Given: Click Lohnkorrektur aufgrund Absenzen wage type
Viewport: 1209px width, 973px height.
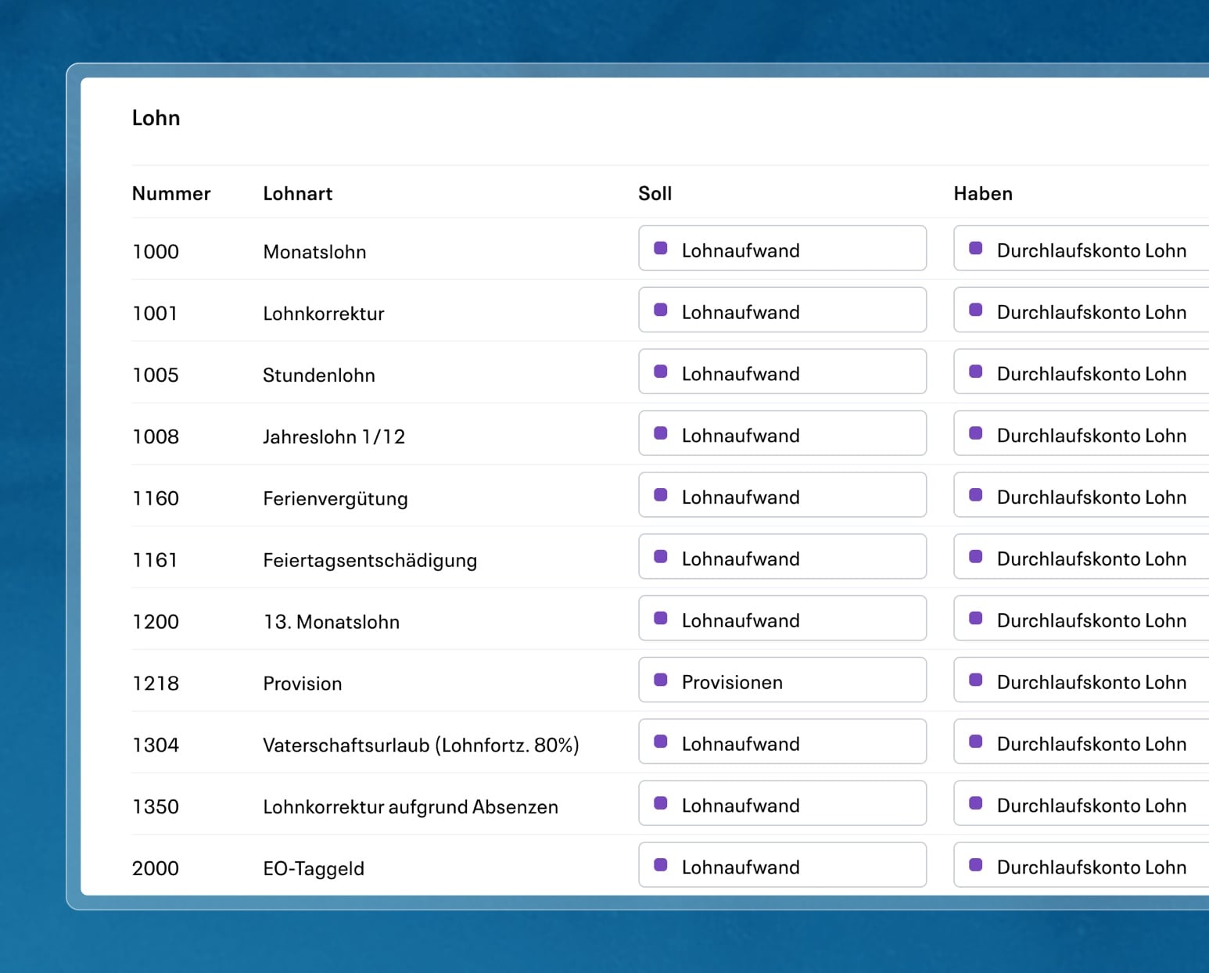Looking at the screenshot, I should click(x=411, y=807).
